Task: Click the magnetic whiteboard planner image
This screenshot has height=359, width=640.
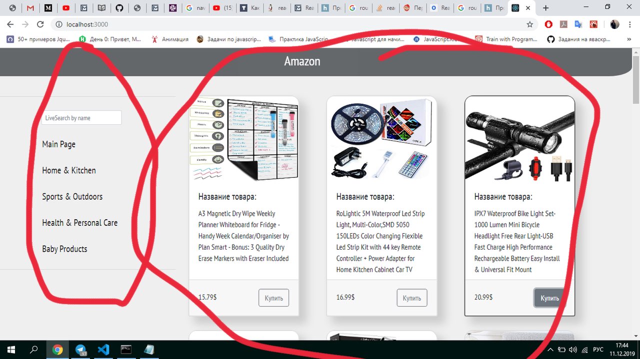Action: (x=244, y=139)
